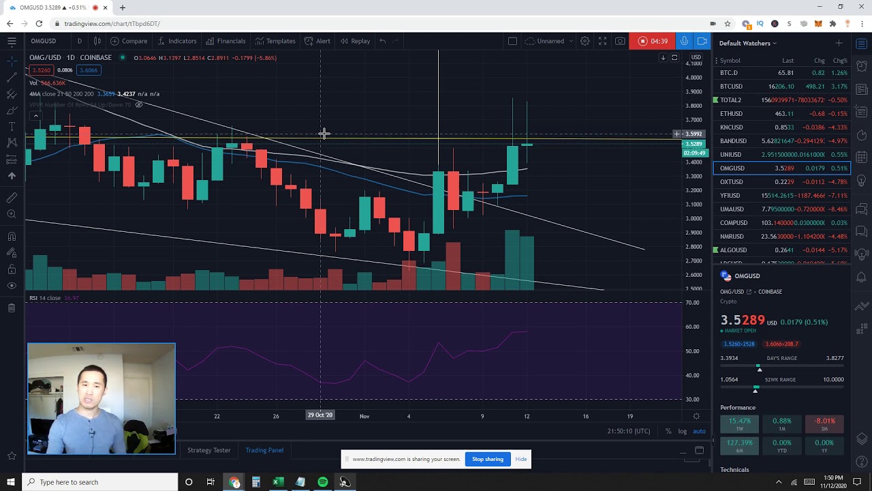This screenshot has width=872, height=491.
Task: Toggle the microphone for streaming
Action: coord(684,41)
